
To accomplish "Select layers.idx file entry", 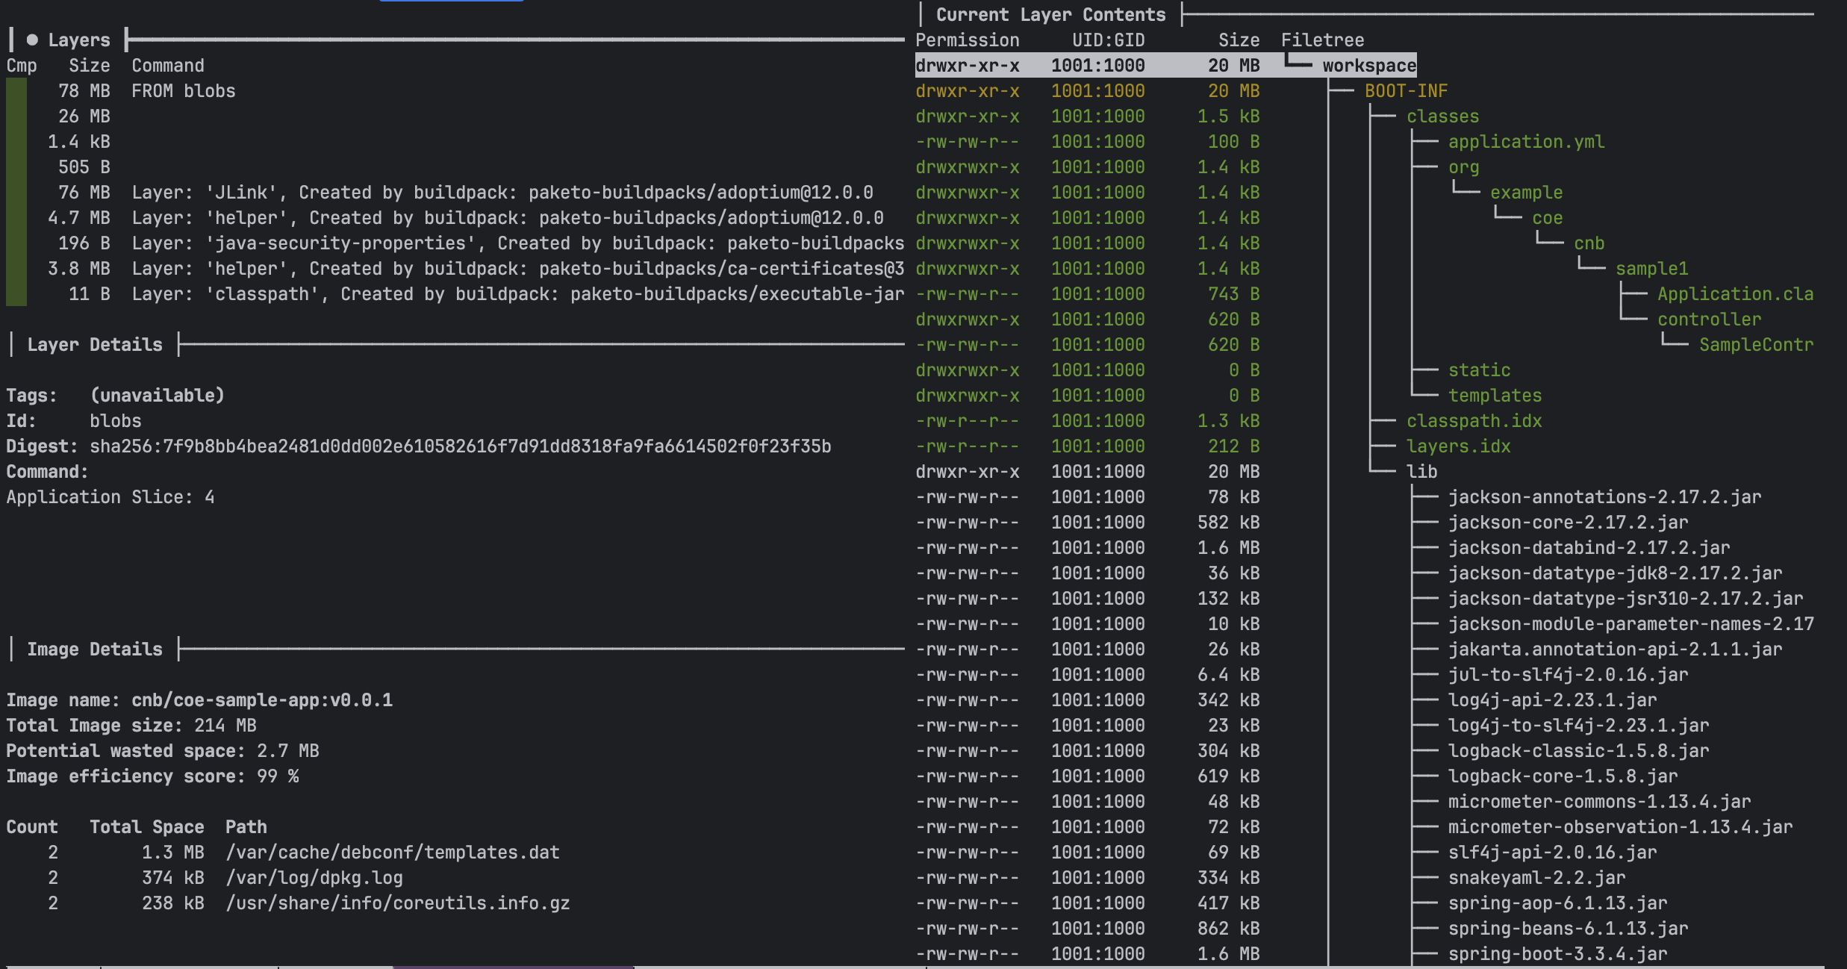I will pos(1457,446).
